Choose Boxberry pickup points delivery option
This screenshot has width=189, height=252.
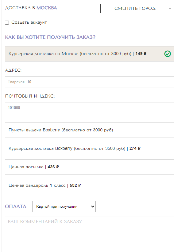tap(89, 130)
